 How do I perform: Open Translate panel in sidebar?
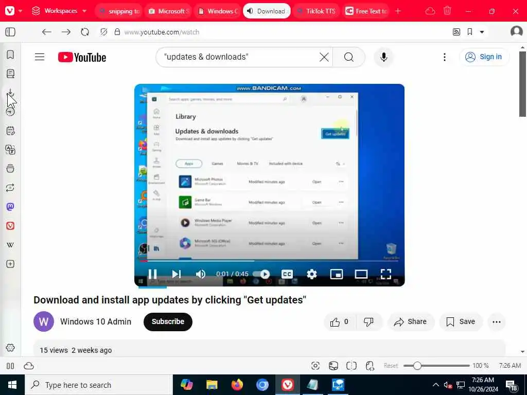[x=10, y=150]
